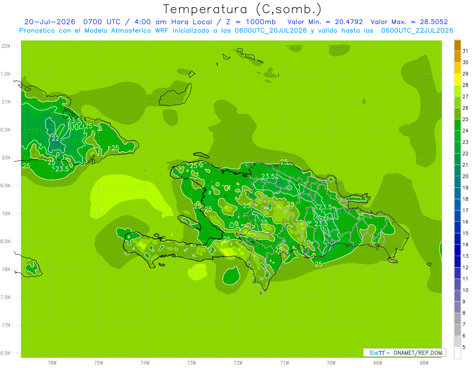Click the "19N" latitude axis label
This screenshot has height=368, width=476.
point(6,214)
